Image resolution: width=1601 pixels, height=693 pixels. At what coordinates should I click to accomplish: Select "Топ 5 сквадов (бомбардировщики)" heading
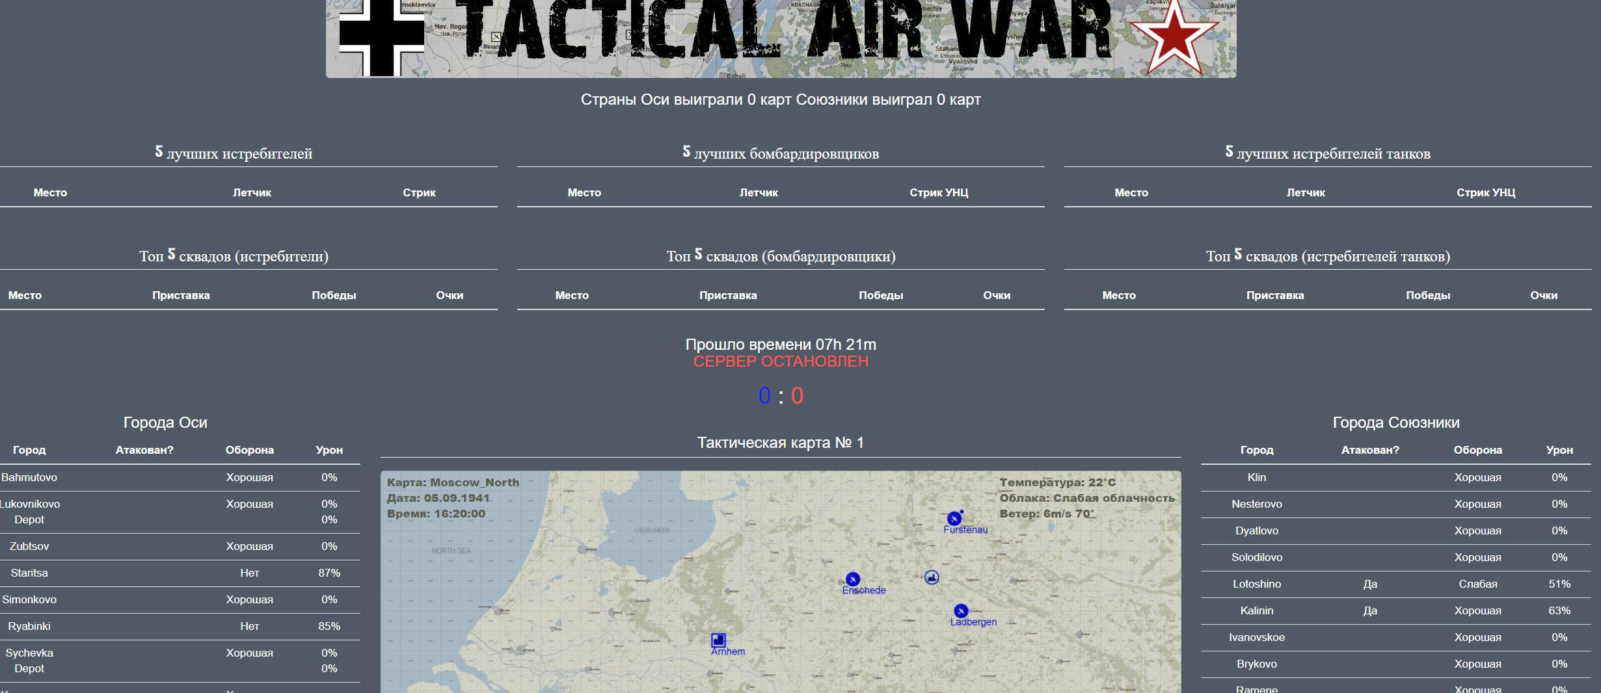click(781, 256)
